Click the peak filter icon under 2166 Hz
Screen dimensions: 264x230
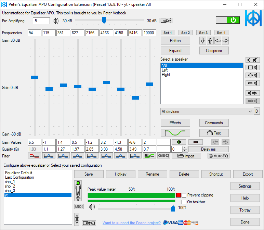point(92,156)
